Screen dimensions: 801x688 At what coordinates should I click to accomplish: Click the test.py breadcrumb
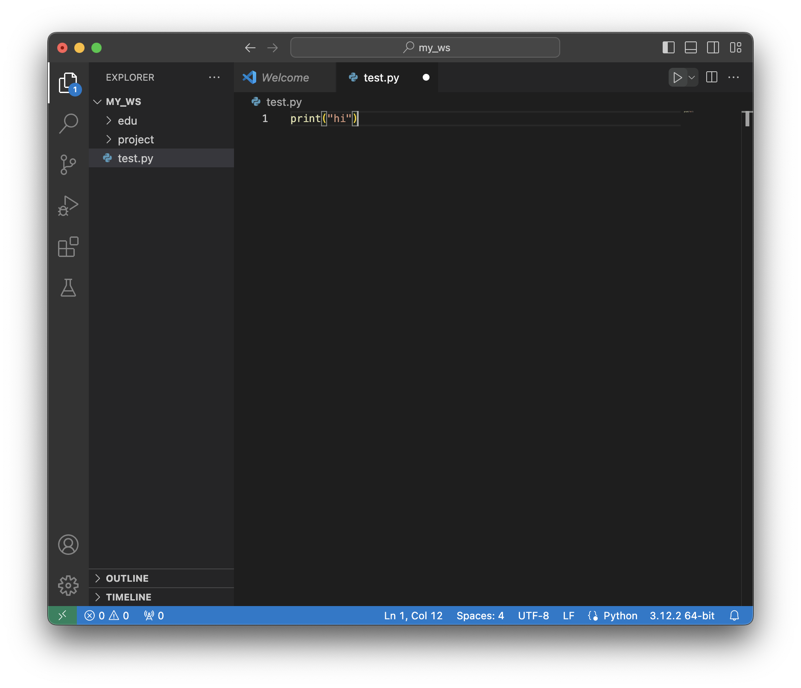(x=277, y=102)
